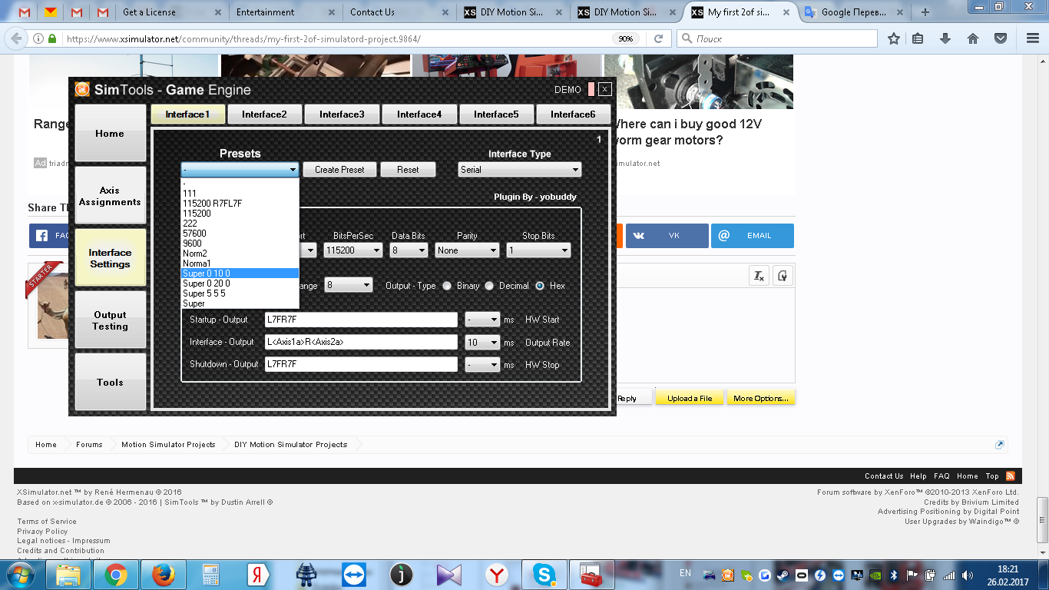Viewport: 1049px width, 590px height.
Task: Click the pink indicator beside DEMO
Action: tap(591, 89)
